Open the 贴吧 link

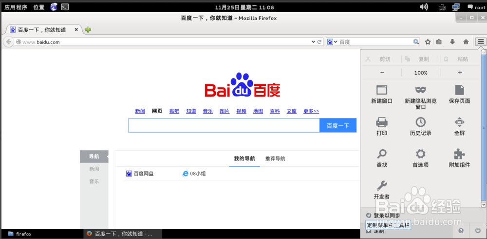coord(174,111)
